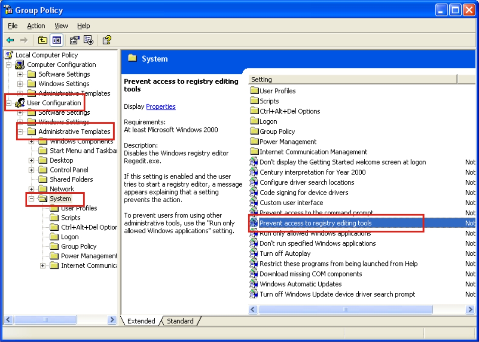Click policy icon beside Windows Automatic Updates
479x342 pixels.
pyautogui.click(x=254, y=284)
